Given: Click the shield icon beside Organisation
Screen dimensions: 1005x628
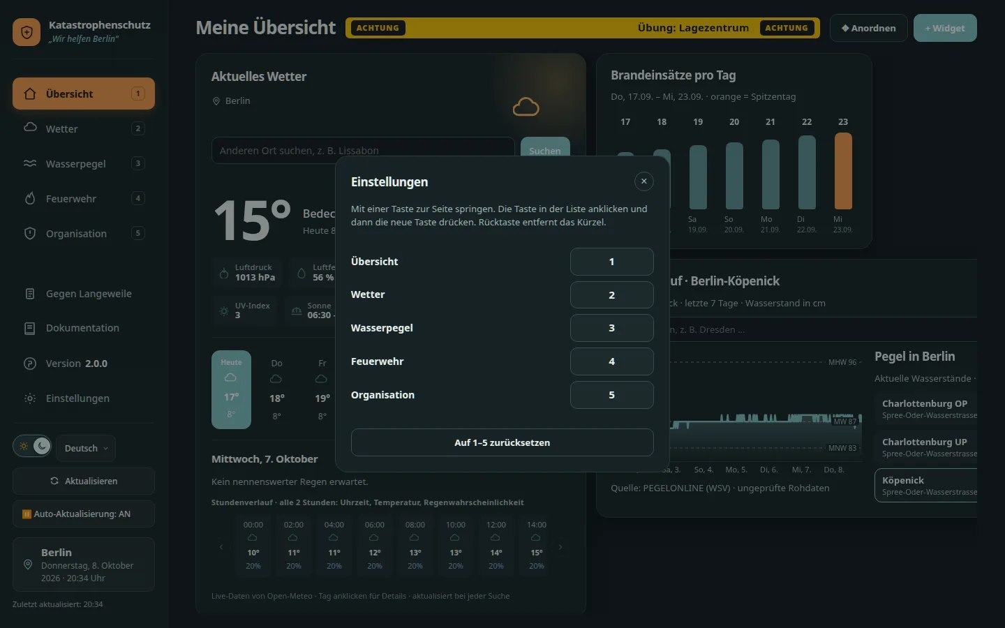Looking at the screenshot, I should click(30, 233).
